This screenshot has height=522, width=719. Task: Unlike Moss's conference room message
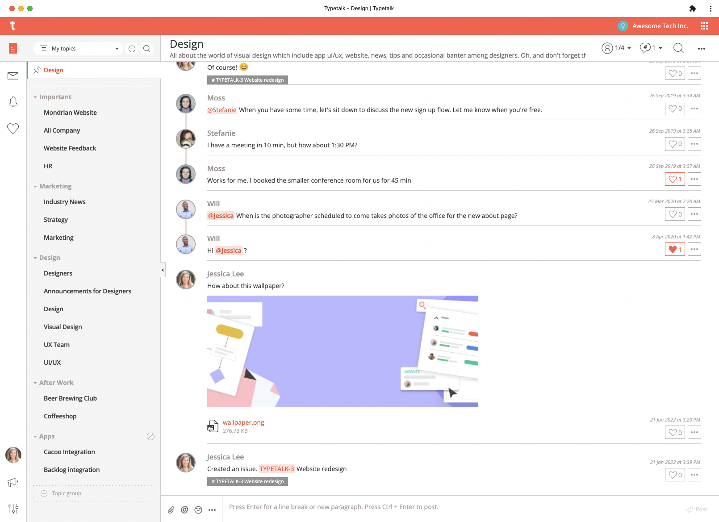click(x=675, y=179)
